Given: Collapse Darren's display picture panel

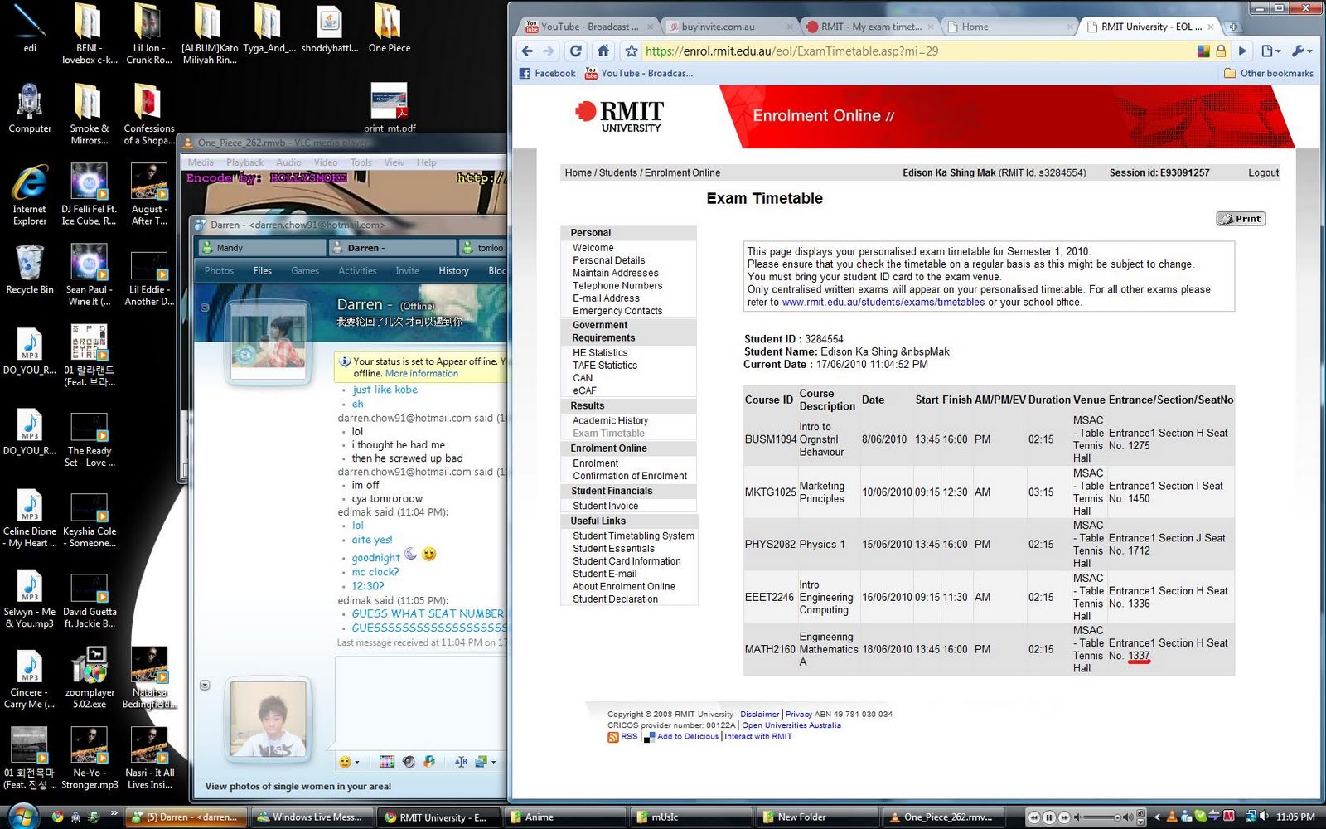Looking at the screenshot, I should (205, 308).
